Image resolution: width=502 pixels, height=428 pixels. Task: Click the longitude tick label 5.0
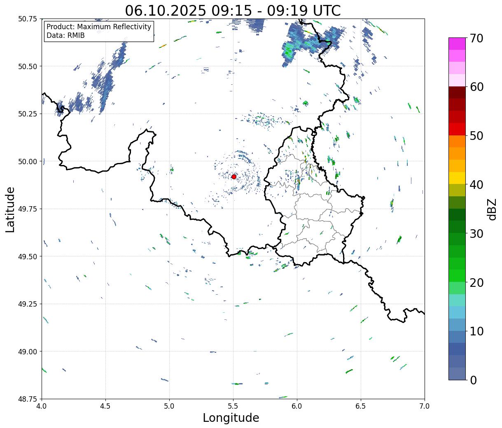point(169,406)
